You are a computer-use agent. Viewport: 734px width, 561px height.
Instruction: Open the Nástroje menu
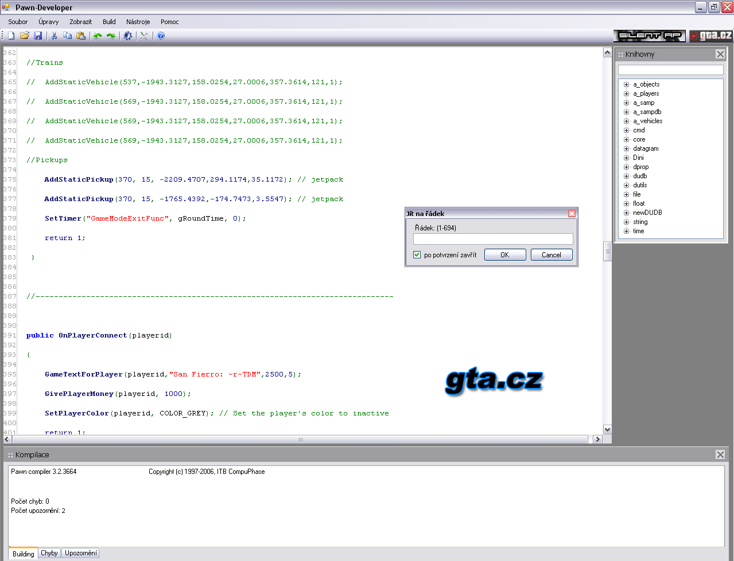tap(138, 22)
